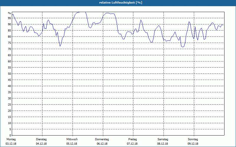Click the date 04.12.18
The height and width of the screenshot is (147, 236).
pyautogui.click(x=41, y=144)
